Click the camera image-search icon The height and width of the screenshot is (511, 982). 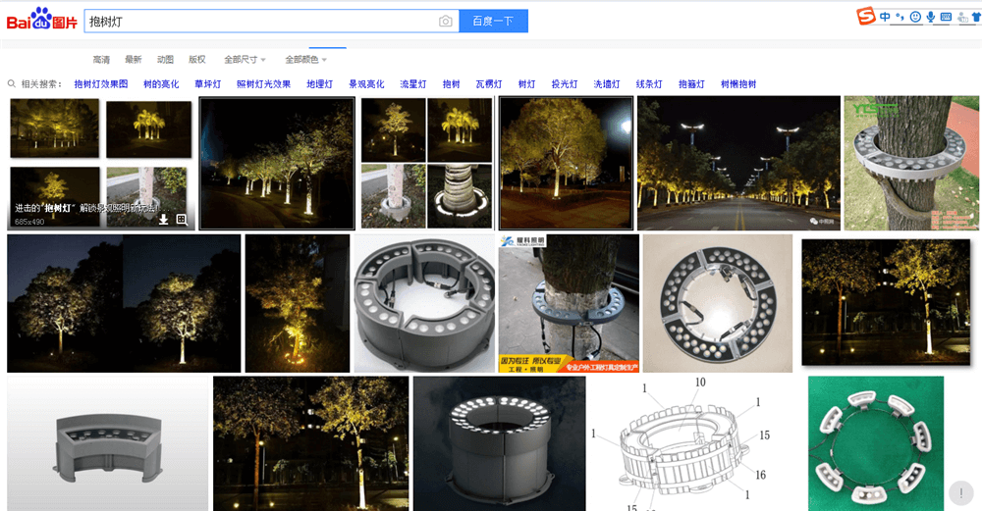[446, 21]
